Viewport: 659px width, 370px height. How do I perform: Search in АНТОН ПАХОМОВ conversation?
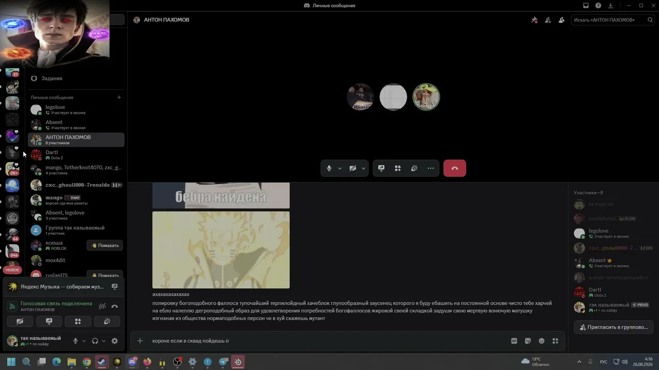(x=613, y=20)
